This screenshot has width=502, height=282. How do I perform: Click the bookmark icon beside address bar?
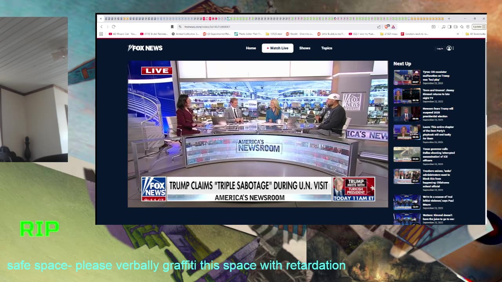[172, 27]
